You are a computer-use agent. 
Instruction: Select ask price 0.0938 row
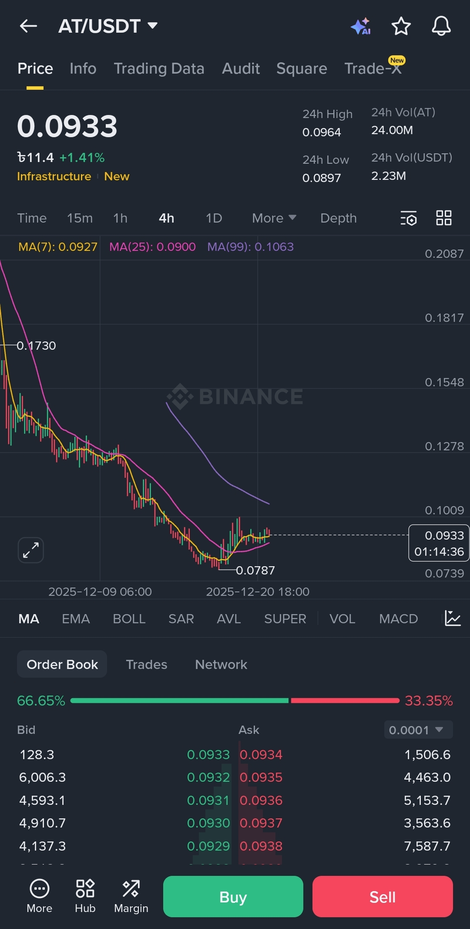point(261,846)
